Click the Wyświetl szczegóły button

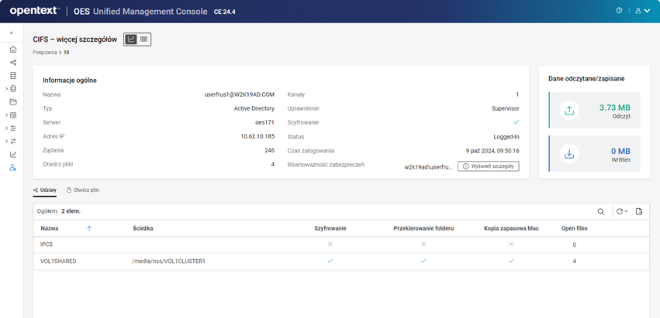488,166
